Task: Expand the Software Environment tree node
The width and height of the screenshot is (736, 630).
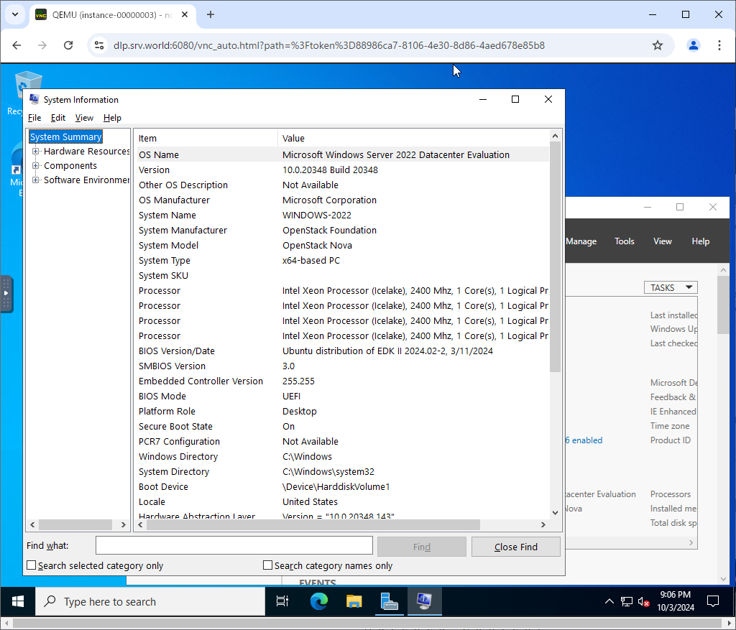Action: [36, 180]
